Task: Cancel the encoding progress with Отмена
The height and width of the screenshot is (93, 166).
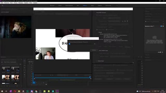Action: coord(94,50)
